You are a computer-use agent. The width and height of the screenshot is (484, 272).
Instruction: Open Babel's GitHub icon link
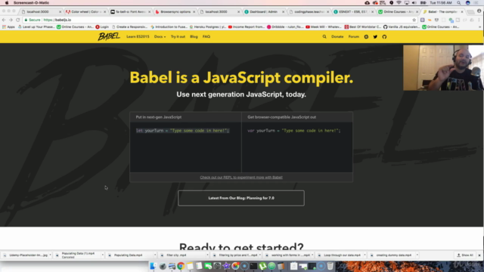click(384, 37)
